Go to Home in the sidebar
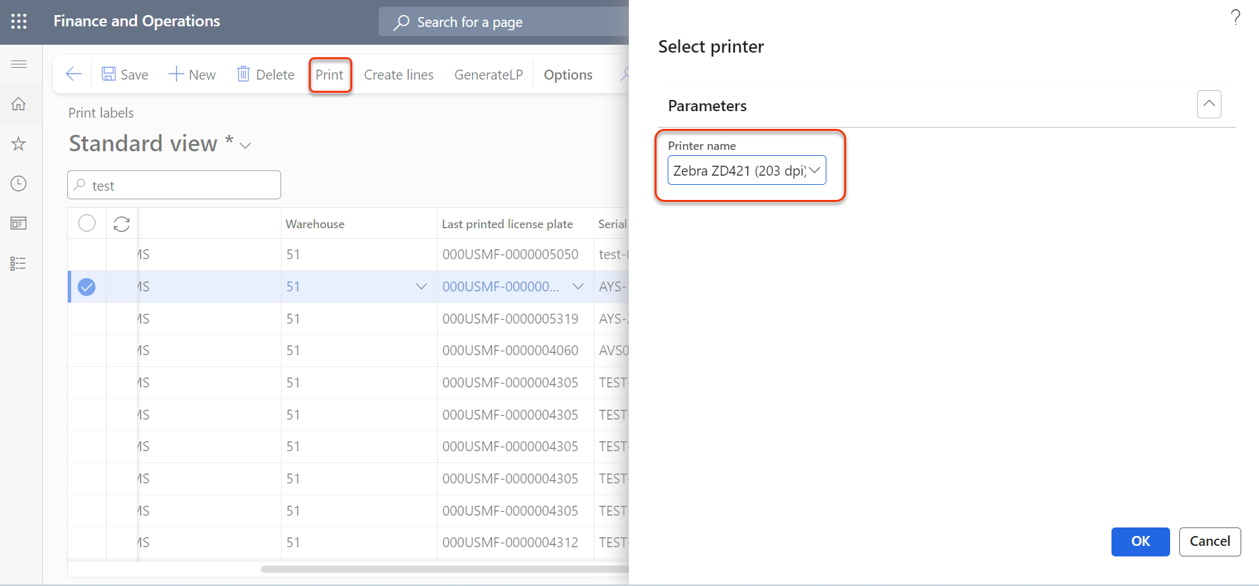Viewport: 1259px width, 586px height. point(19,104)
